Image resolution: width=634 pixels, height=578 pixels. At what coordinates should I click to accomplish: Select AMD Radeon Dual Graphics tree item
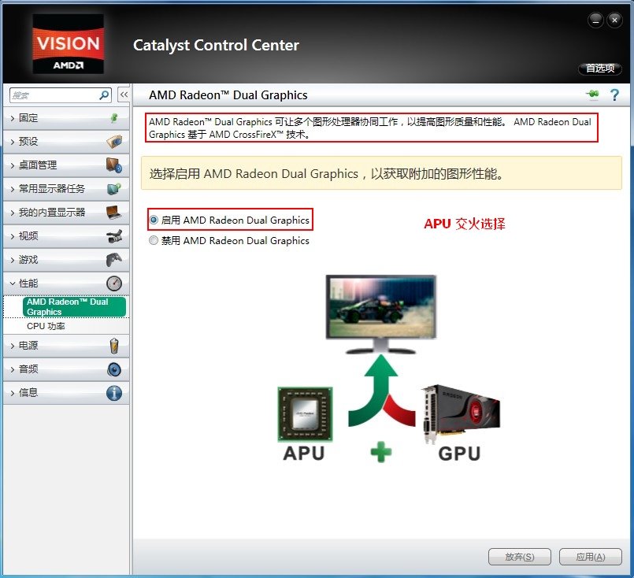[x=74, y=307]
